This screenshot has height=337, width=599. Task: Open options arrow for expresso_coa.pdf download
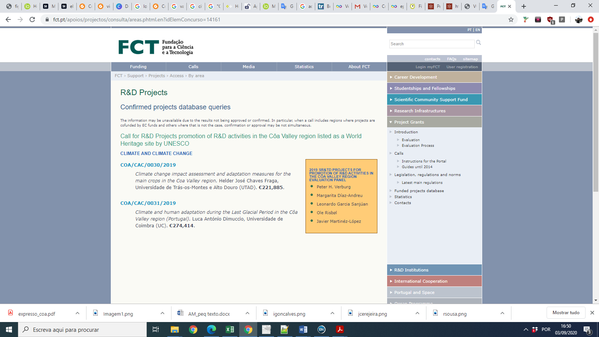[77, 313]
